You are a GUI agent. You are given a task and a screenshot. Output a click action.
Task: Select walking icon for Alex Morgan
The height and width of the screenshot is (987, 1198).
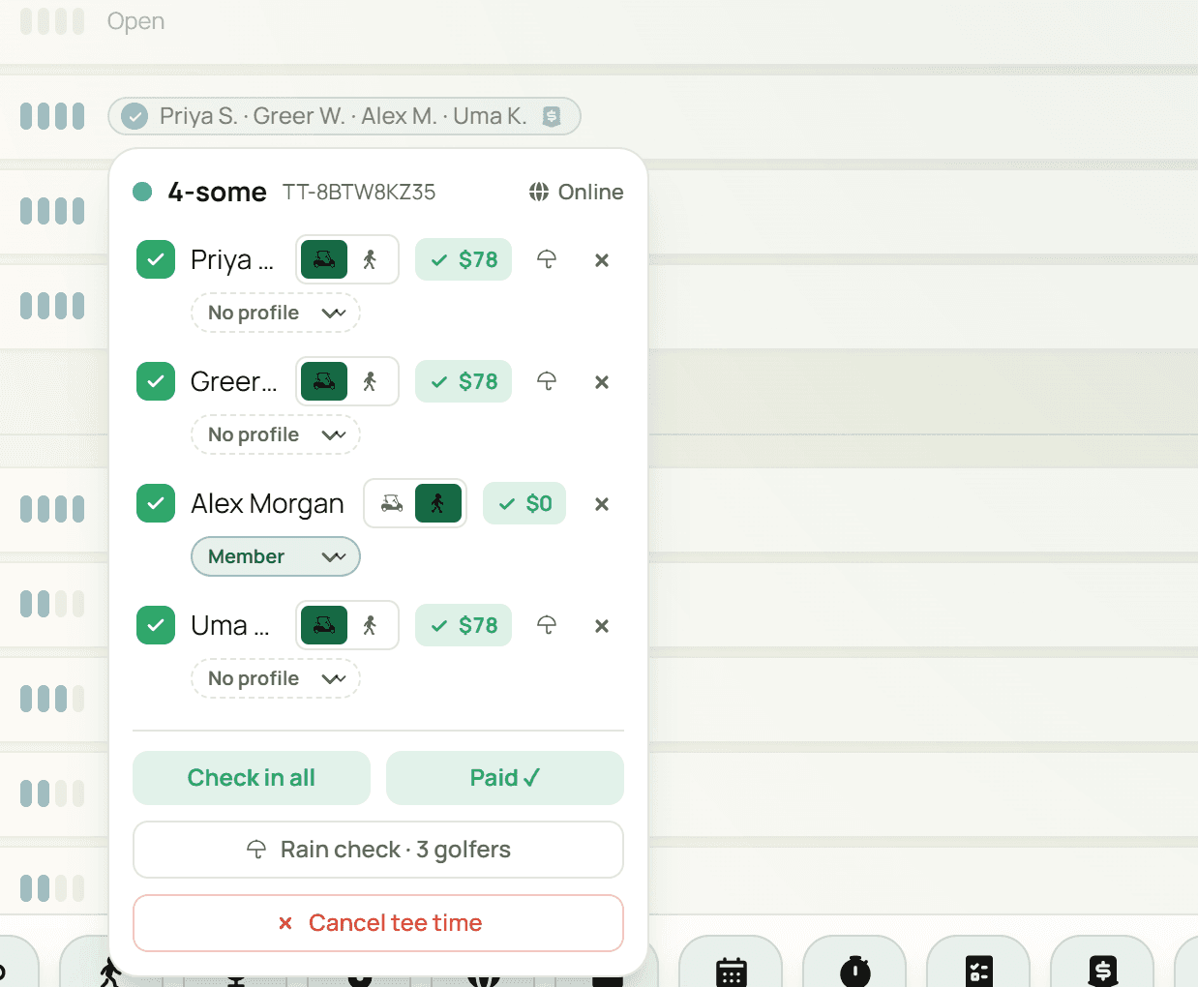[438, 503]
